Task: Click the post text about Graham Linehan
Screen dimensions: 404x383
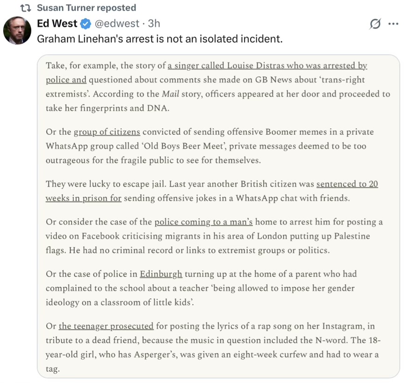Action: [x=160, y=39]
